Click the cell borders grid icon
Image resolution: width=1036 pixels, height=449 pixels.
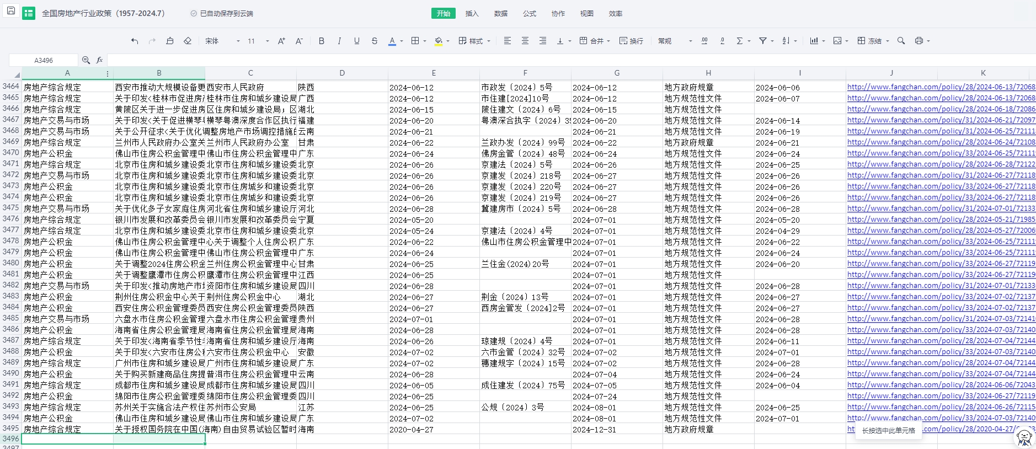(x=415, y=41)
